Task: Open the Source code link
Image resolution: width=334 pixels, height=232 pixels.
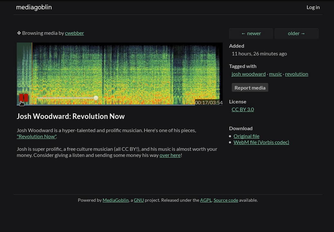Action: tap(226, 200)
